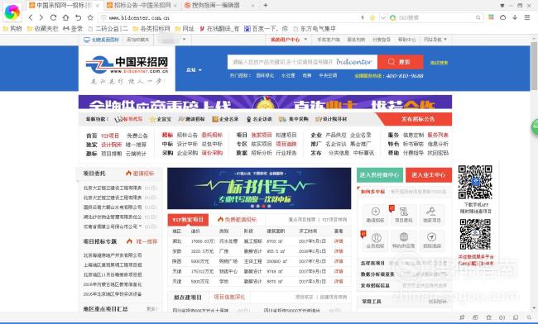Click the red 搜索 search button
Viewport: 538px width, 324px height.
400,62
